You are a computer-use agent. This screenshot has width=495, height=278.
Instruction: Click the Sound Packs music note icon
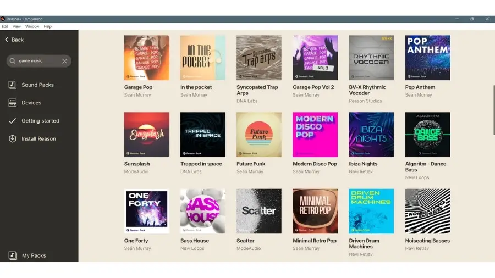[12, 85]
